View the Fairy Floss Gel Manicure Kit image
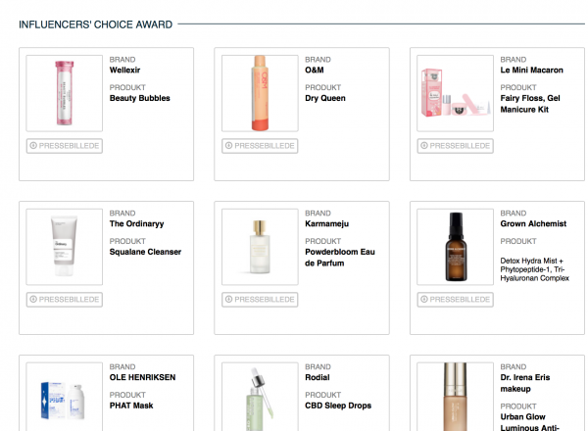 coord(456,93)
